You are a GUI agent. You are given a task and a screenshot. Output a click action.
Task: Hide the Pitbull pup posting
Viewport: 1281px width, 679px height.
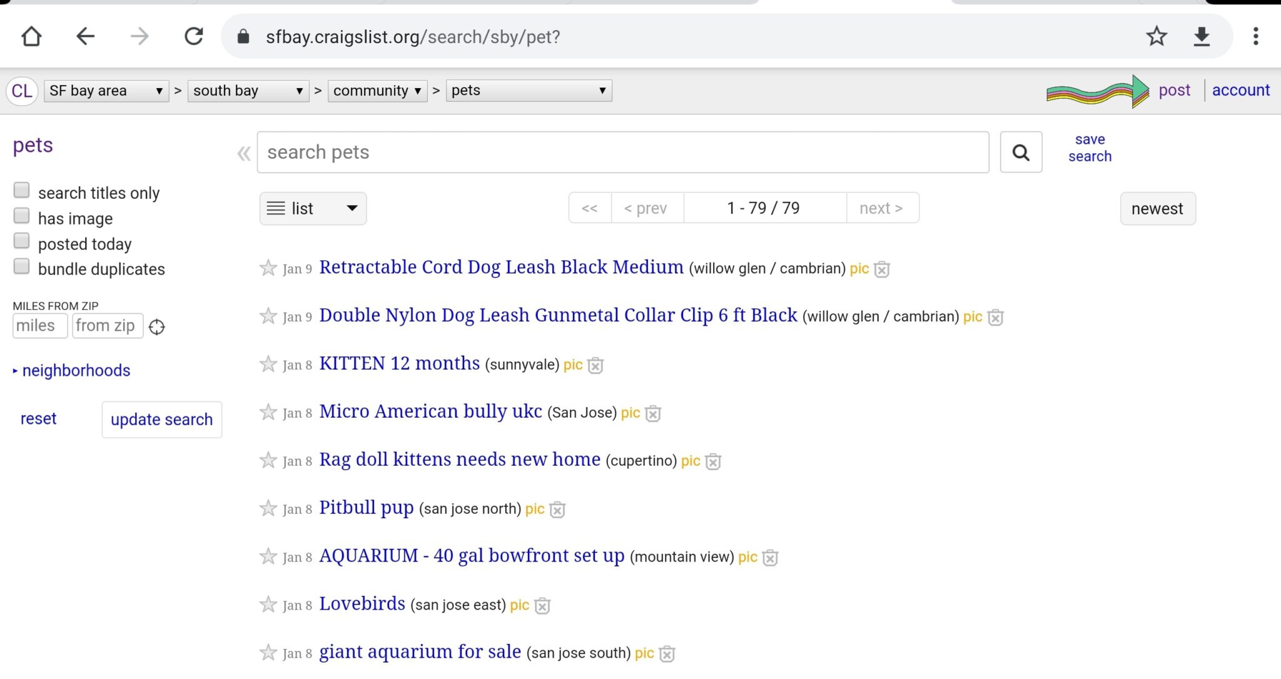tap(557, 510)
